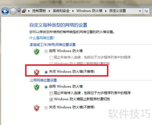The height and width of the screenshot is (125, 152).
Task: Click green shield under home network settings
Action: click(36, 52)
